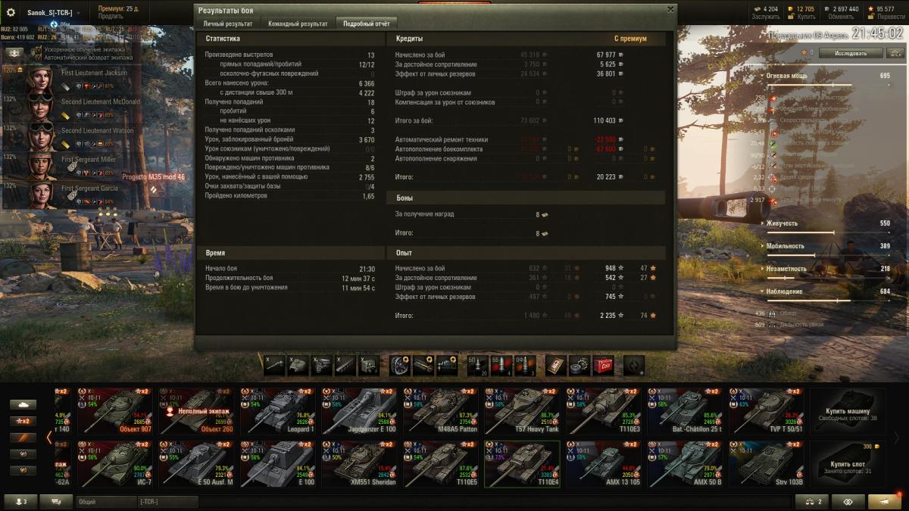This screenshot has height=511, width=909.
Task: Open the first aid kit consumable slot
Action: [x=557, y=365]
